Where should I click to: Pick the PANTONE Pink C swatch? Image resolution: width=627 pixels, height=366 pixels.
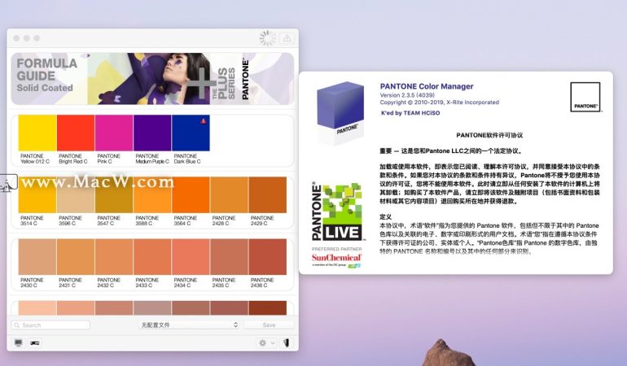pos(114,133)
